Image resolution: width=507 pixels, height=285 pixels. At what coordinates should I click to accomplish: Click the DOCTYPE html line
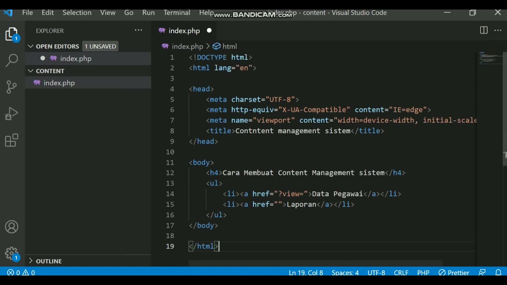coord(221,57)
